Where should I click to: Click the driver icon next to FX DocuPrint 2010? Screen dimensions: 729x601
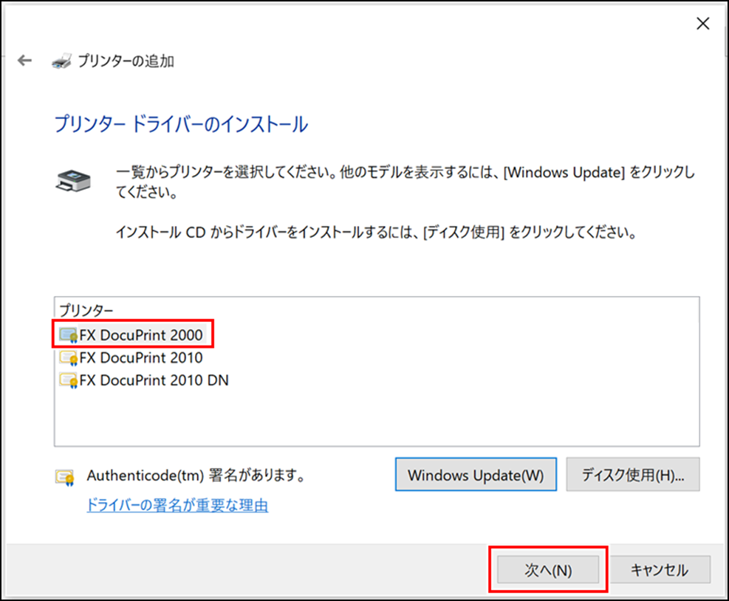tap(68, 357)
